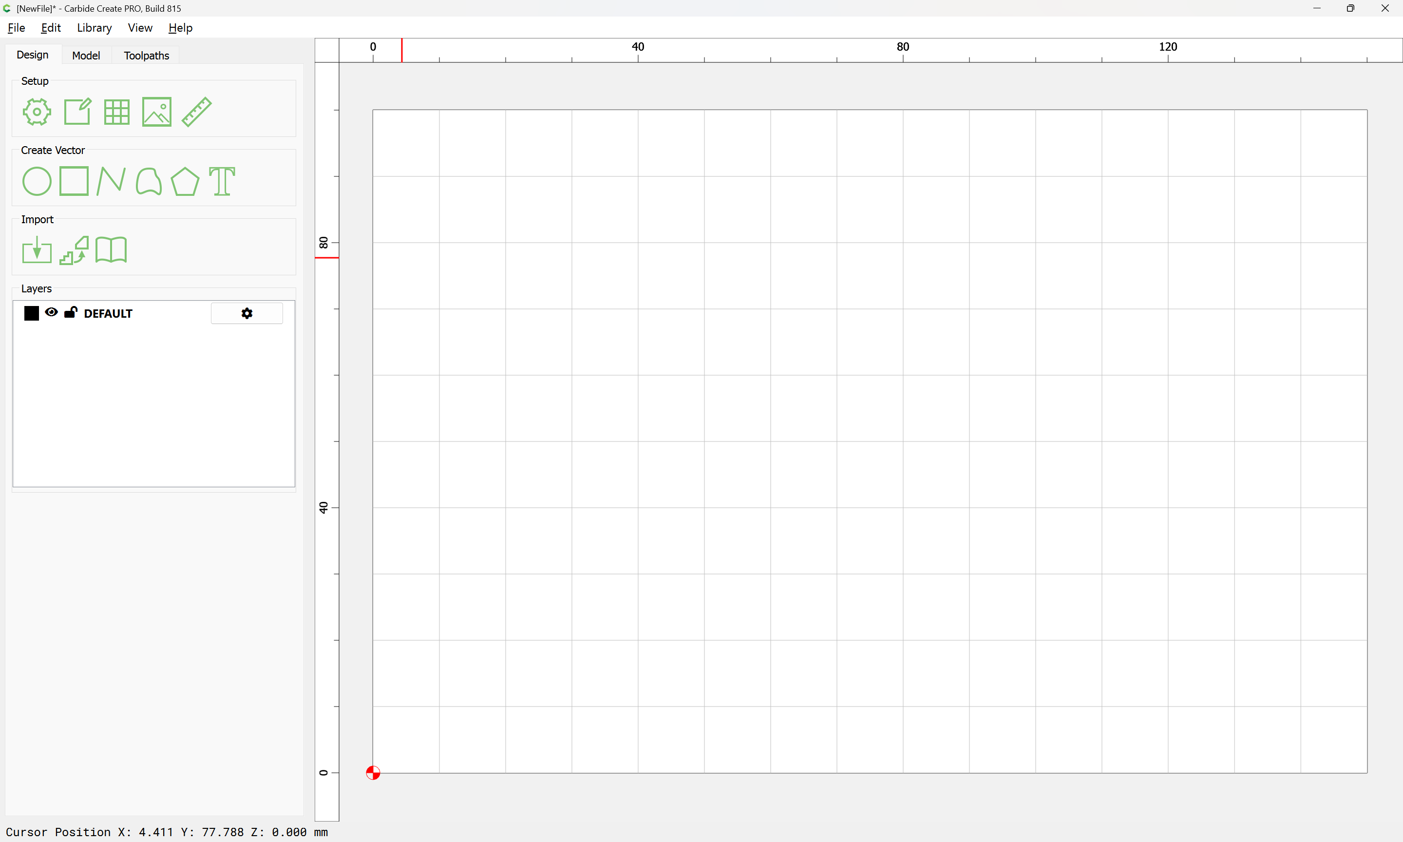1403x842 pixels.
Task: Open the View menu
Action: [x=140, y=28]
